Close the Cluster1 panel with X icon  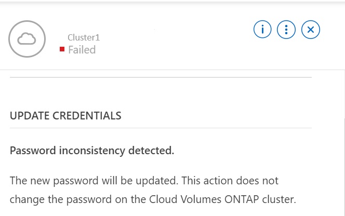[x=311, y=30]
